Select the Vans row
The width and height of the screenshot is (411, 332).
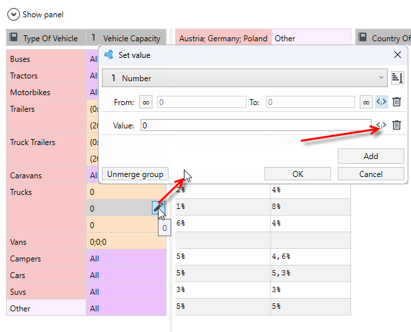click(x=46, y=242)
